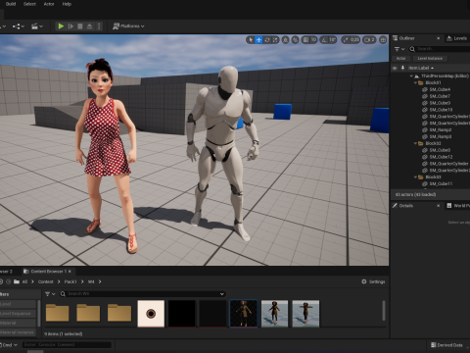Image resolution: width=470 pixels, height=353 pixels.
Task: Open play options three-dot menu
Action: click(99, 26)
